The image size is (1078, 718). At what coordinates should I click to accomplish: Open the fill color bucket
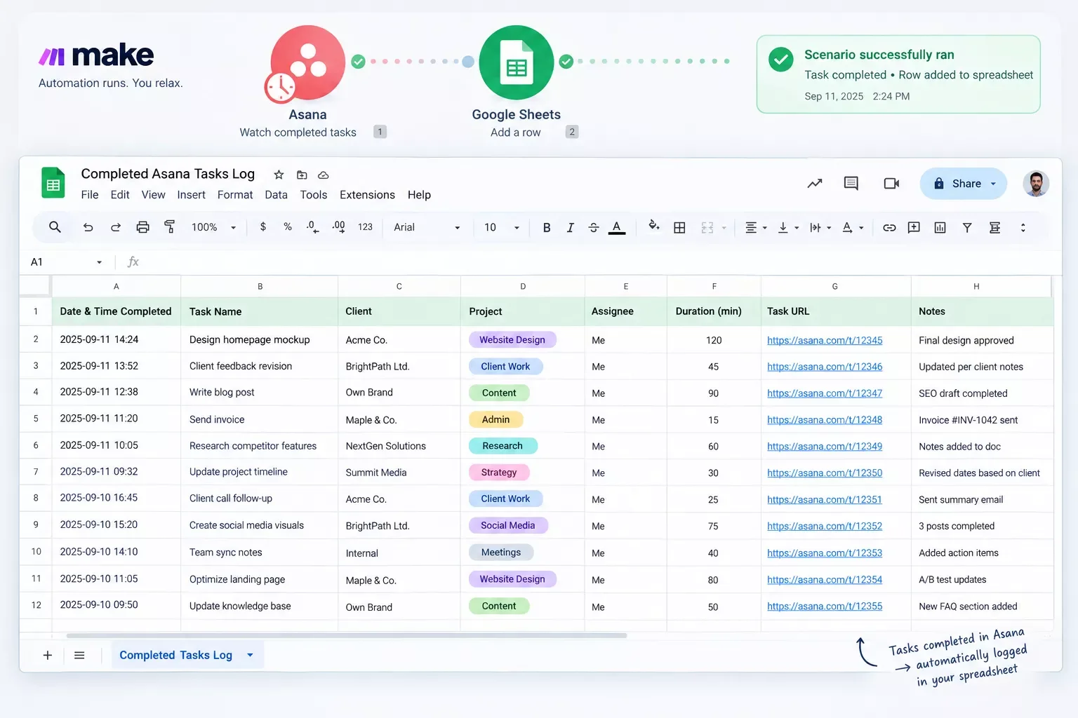(653, 226)
